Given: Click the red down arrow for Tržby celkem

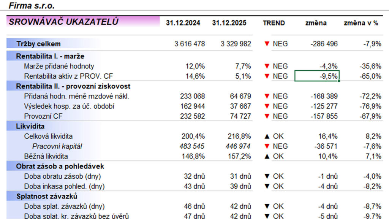Looking at the screenshot, I should [x=267, y=44].
